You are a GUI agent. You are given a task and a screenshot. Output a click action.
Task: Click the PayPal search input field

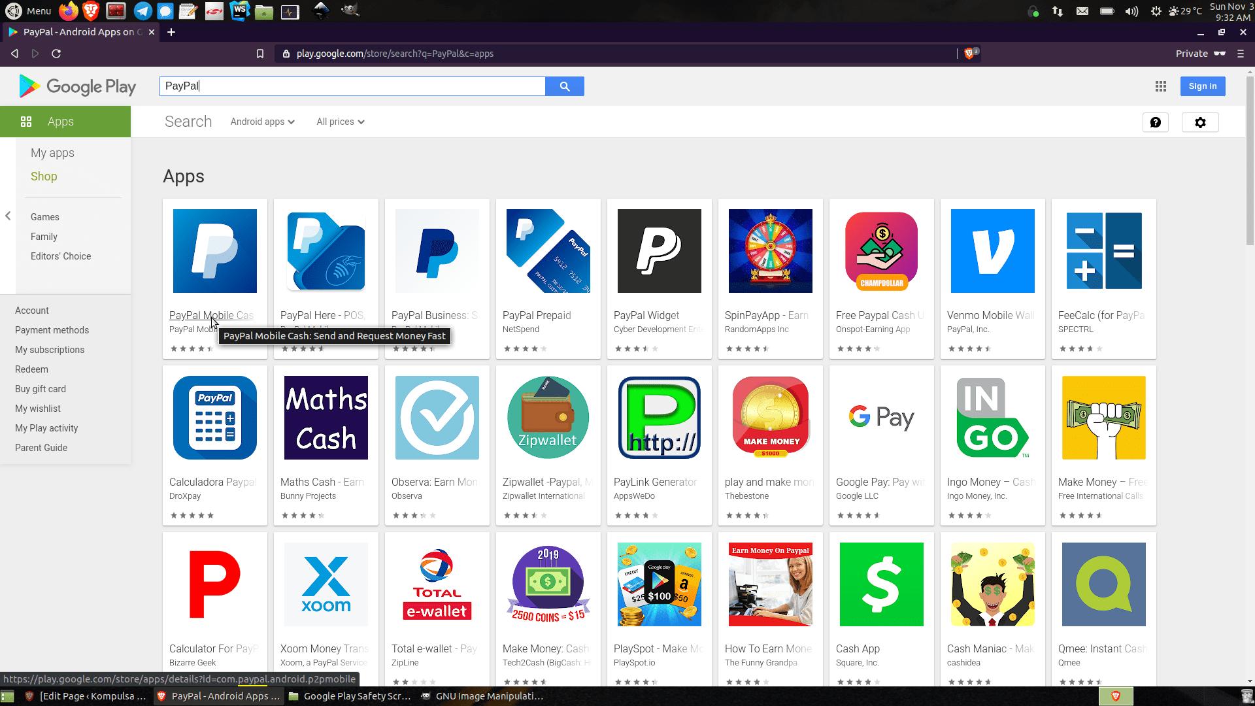click(x=352, y=86)
